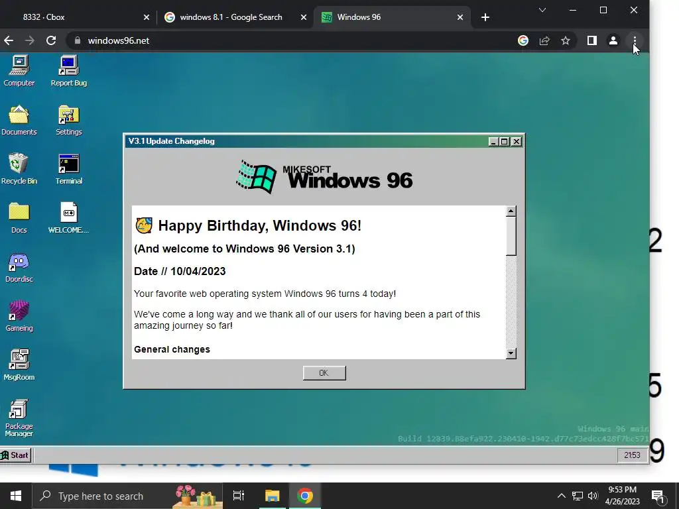Click the changelog scrollbar up arrow
Screen dimensions: 679x509
coord(511,211)
